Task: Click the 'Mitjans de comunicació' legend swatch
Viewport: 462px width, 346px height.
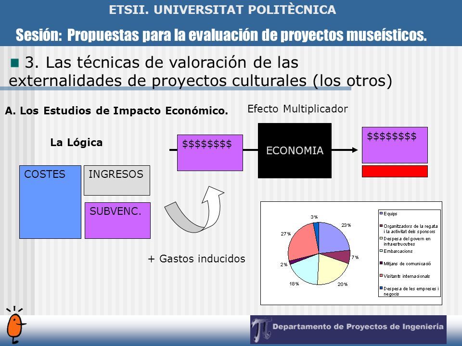Action: [381, 263]
